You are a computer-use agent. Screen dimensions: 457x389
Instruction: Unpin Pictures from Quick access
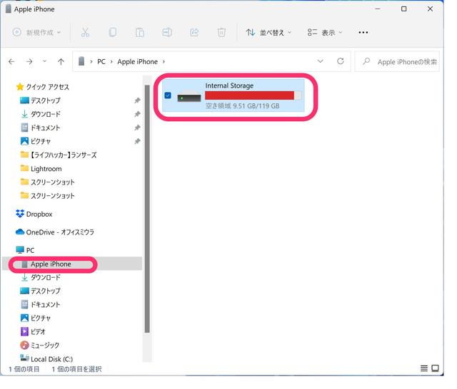coord(137,141)
